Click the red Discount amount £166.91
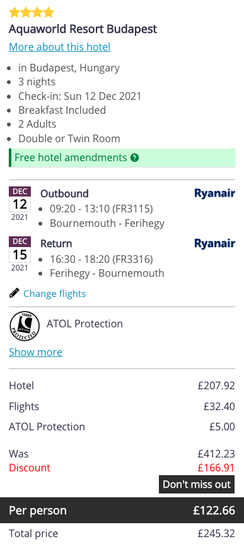The width and height of the screenshot is (244, 551). click(x=216, y=468)
